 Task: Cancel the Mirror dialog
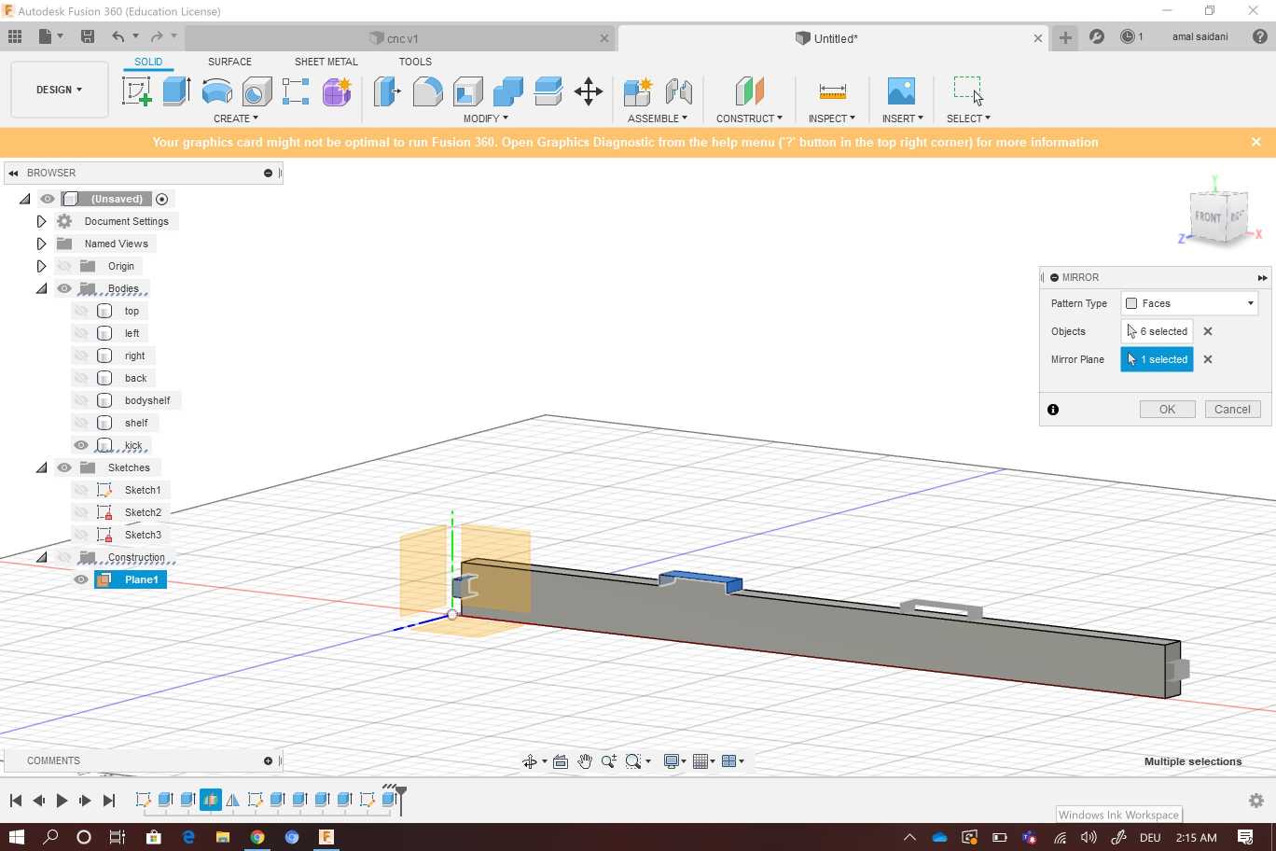coord(1232,410)
